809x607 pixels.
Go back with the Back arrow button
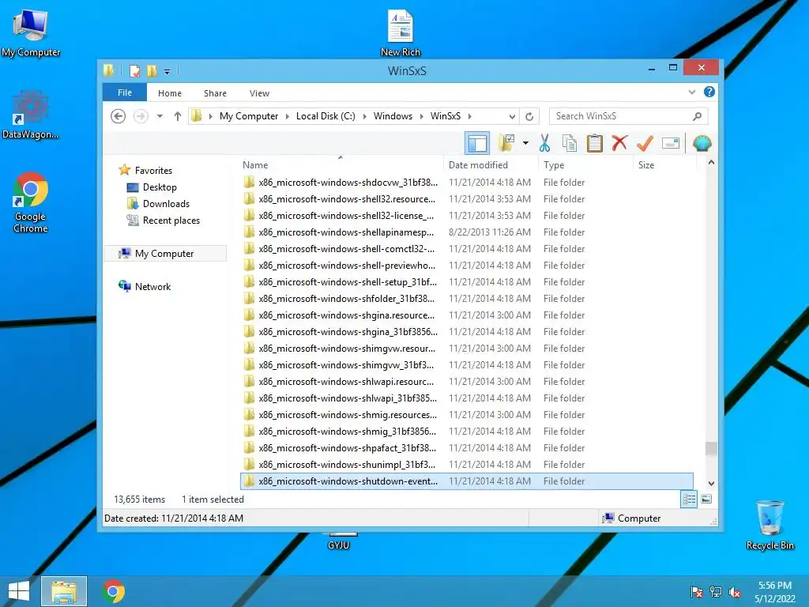(119, 116)
